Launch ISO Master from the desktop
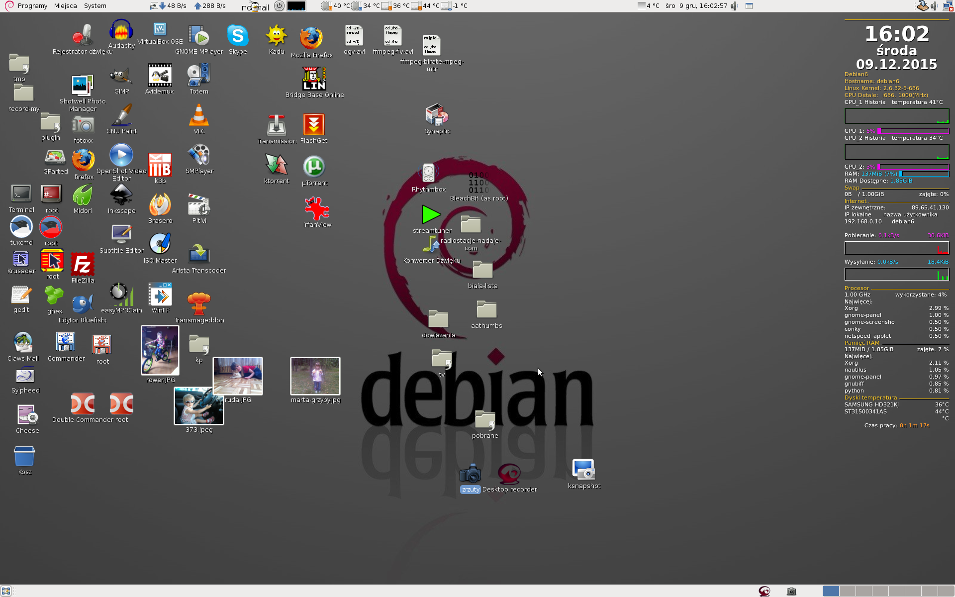 coord(160,244)
